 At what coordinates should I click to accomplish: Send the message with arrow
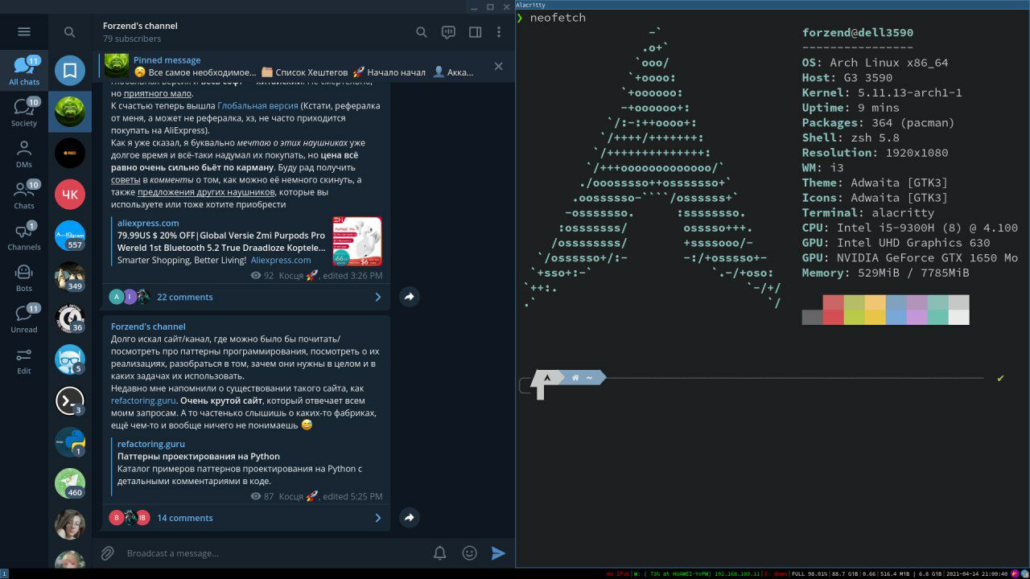498,553
